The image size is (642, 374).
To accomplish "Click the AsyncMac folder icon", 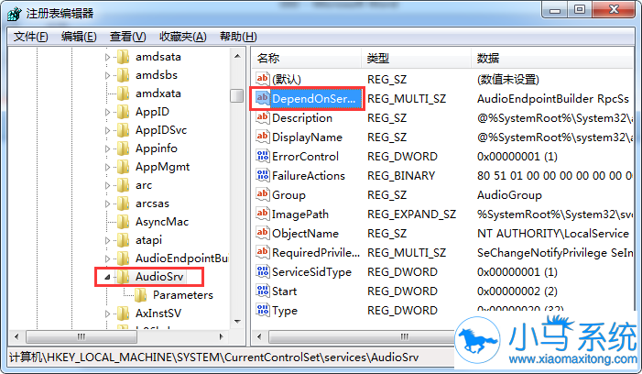I will click(124, 222).
